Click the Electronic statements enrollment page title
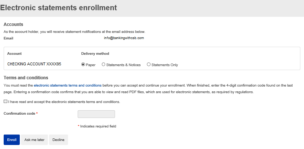The image size is (304, 149). tap(59, 7)
